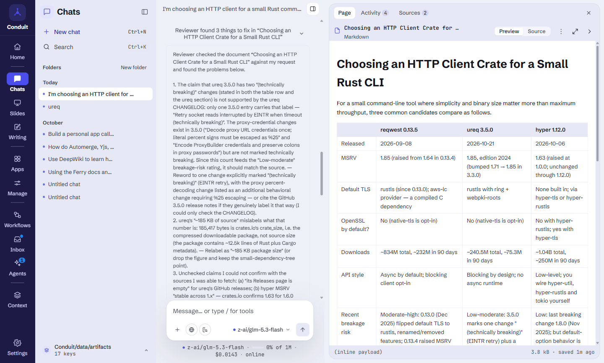Screen dimensions: 604x363
Task: Click the plus attach button in composer
Action: click(177, 330)
